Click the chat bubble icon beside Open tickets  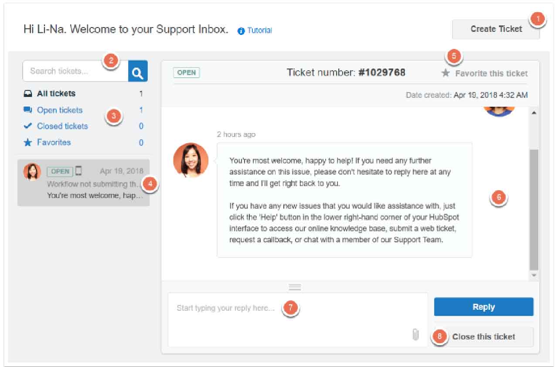tap(28, 110)
